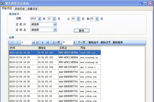Click 删除该页 to delete this page
The image size is (154, 102).
coord(105,42)
